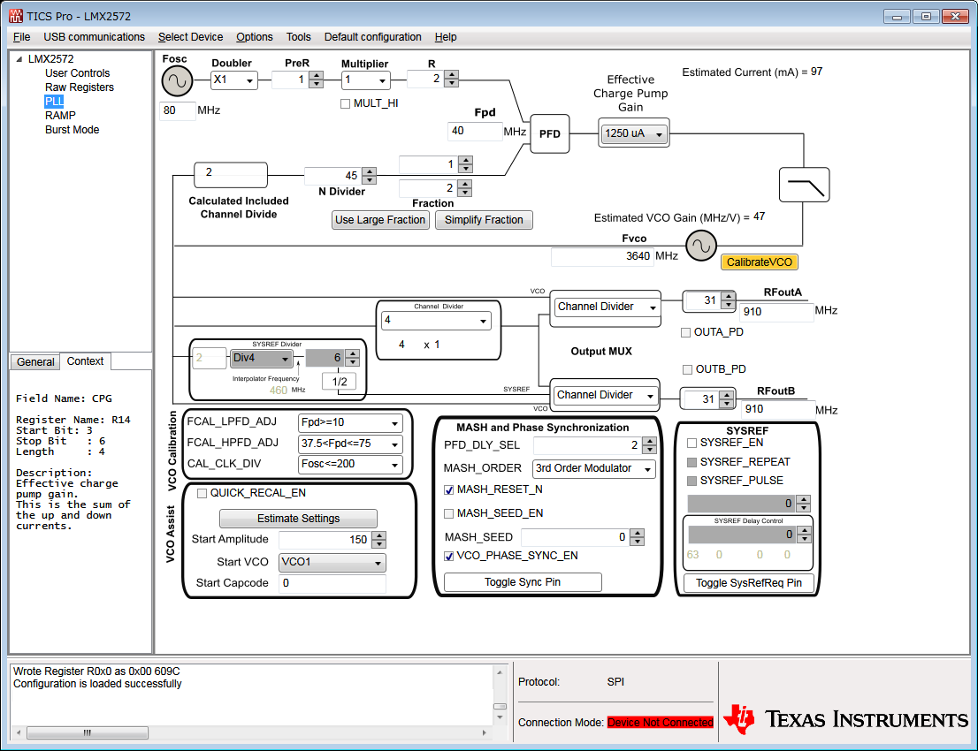Image resolution: width=978 pixels, height=751 pixels.
Task: Open the Multiplier dropdown
Action: click(366, 80)
